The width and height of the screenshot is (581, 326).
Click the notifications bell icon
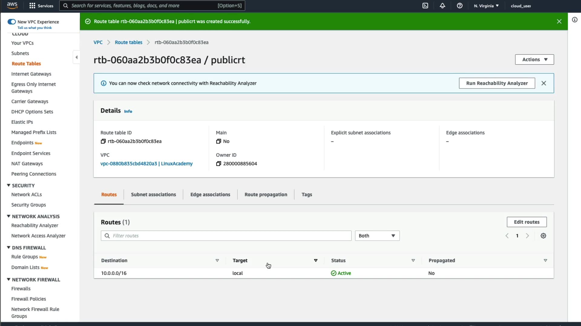442,6
